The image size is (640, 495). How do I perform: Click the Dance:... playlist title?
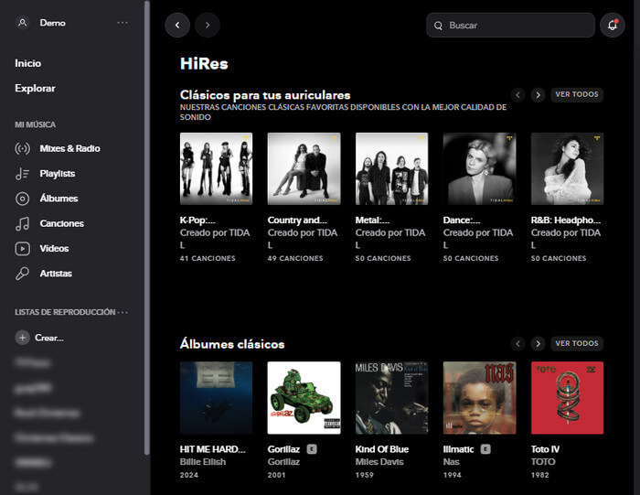[462, 221]
